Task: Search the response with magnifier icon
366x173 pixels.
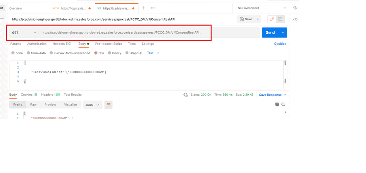Action: 283,105
